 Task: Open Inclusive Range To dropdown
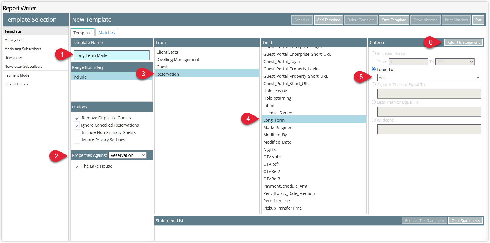click(455, 62)
